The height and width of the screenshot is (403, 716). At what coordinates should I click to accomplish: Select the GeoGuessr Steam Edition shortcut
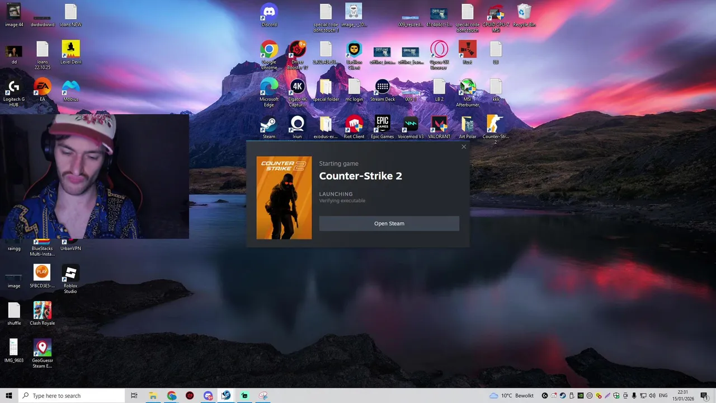[42, 354]
